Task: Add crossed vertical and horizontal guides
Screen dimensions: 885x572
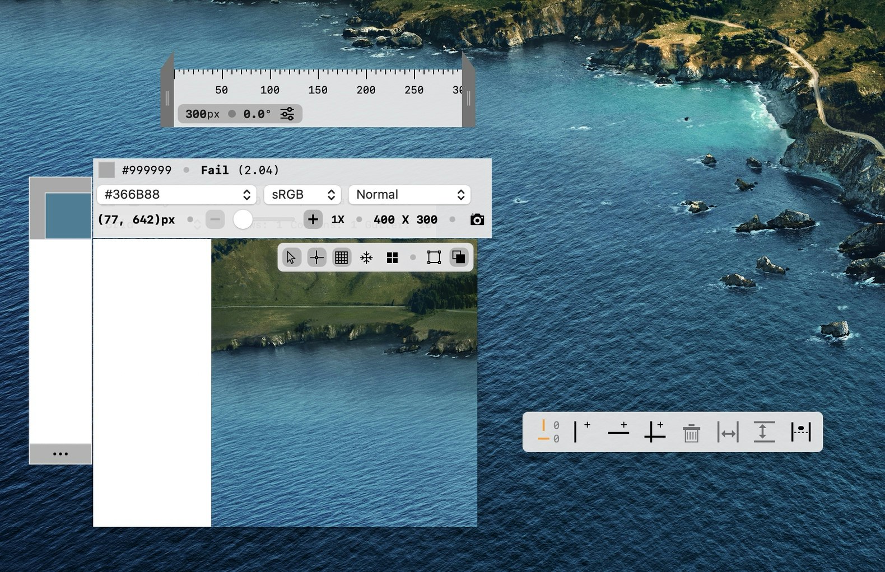Action: (x=655, y=432)
